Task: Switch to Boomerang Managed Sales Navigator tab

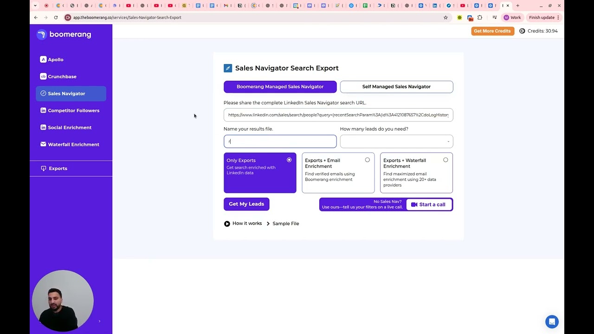Action: (280, 87)
